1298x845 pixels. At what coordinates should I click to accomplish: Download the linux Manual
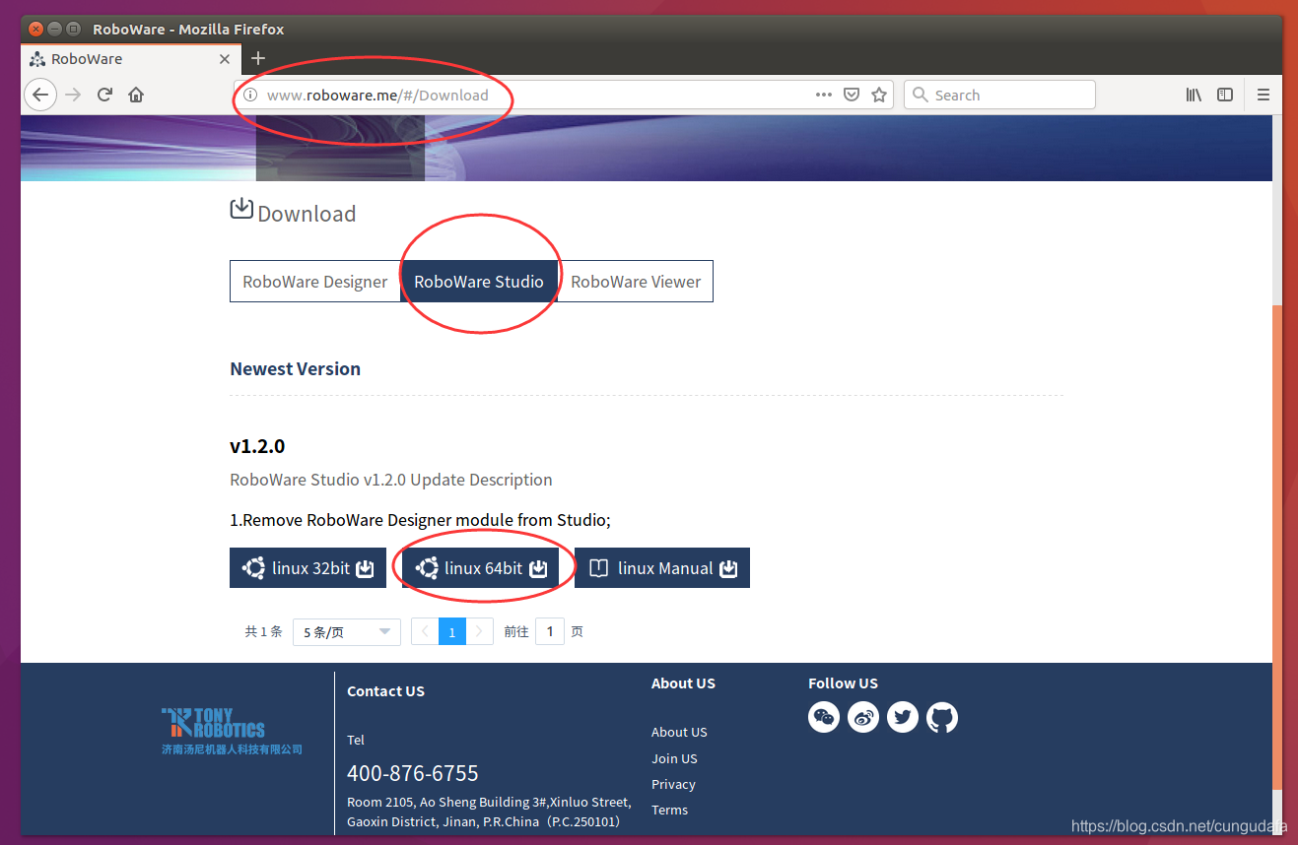(662, 568)
